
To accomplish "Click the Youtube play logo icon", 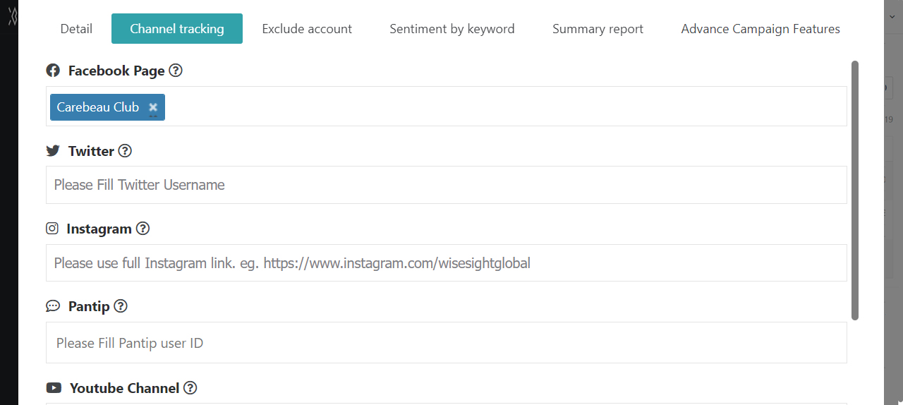I will pos(54,388).
